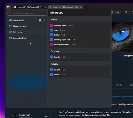
Task: Click the Recently closed clock icon
Action: coord(10,38)
